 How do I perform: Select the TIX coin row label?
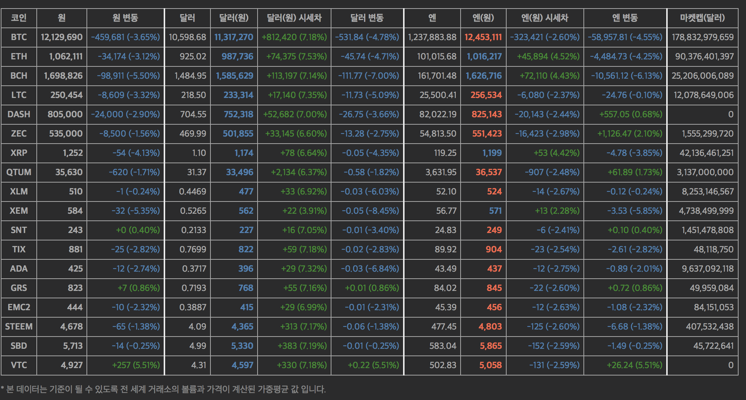19,249
